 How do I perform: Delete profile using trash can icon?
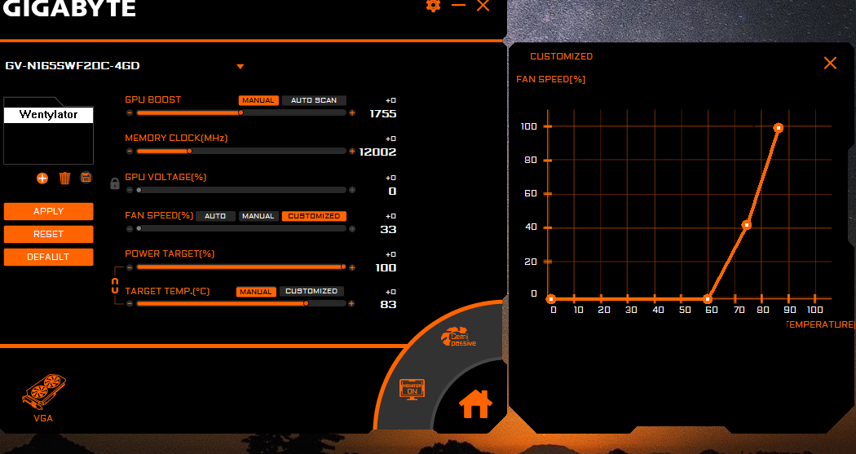coord(64,179)
